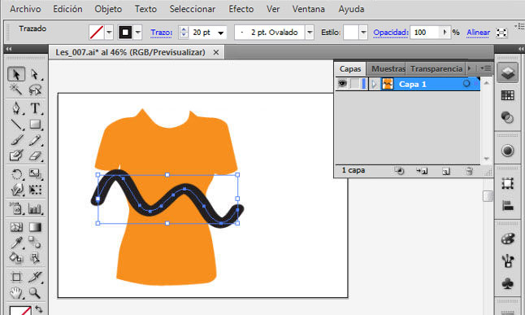525x315 pixels.
Task: Switch to the Muestras tab
Action: tap(388, 68)
